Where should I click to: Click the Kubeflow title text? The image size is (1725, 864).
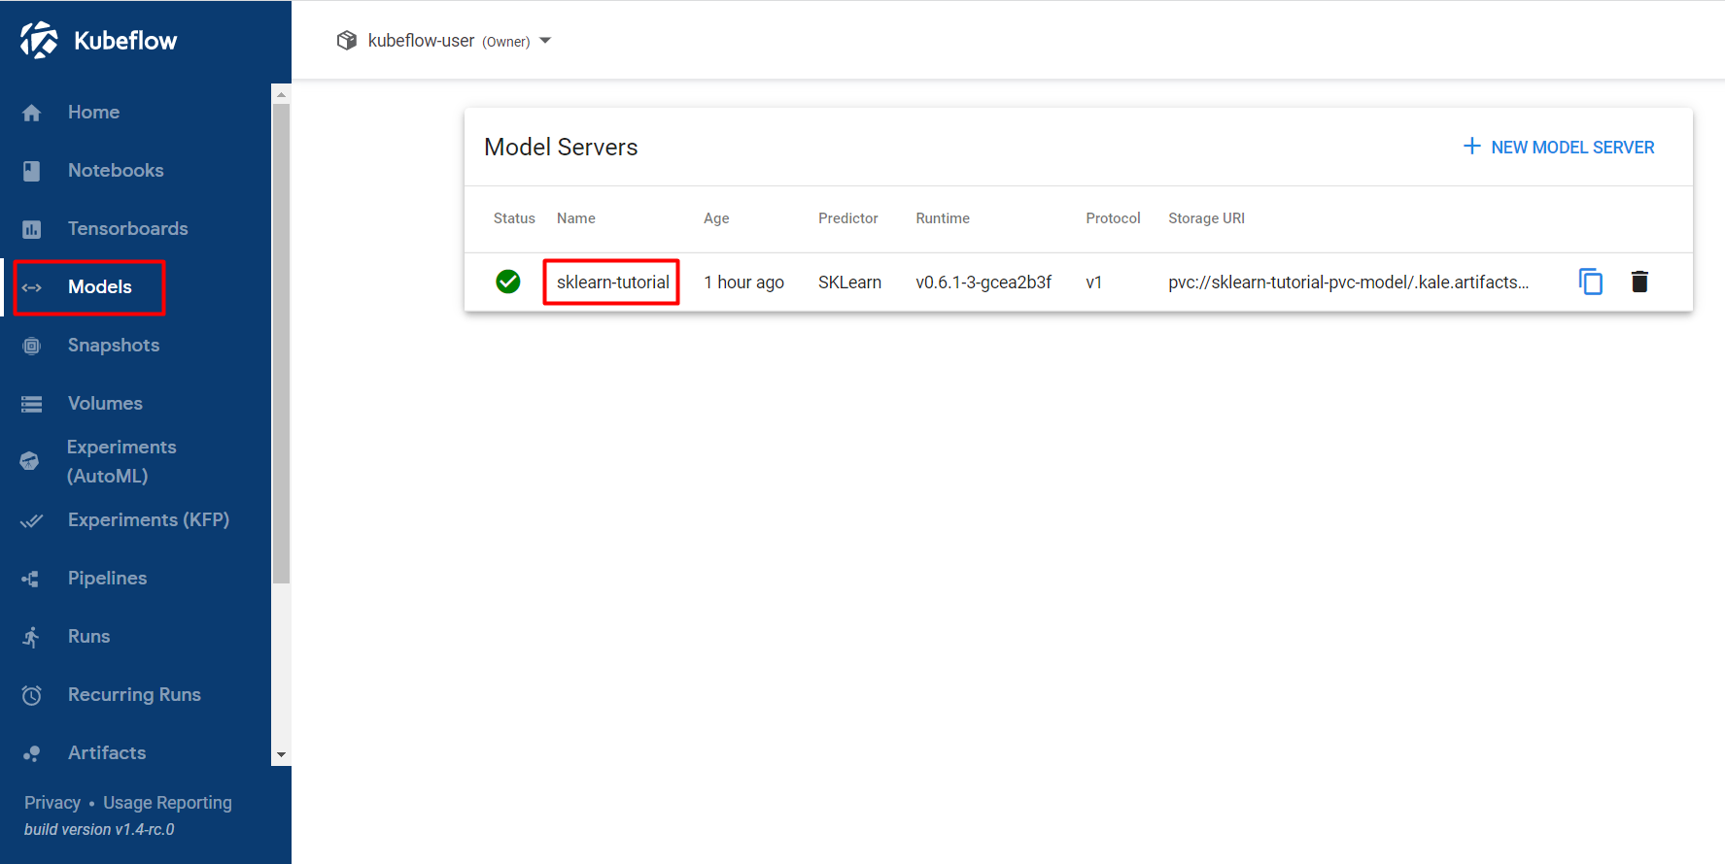(x=125, y=41)
